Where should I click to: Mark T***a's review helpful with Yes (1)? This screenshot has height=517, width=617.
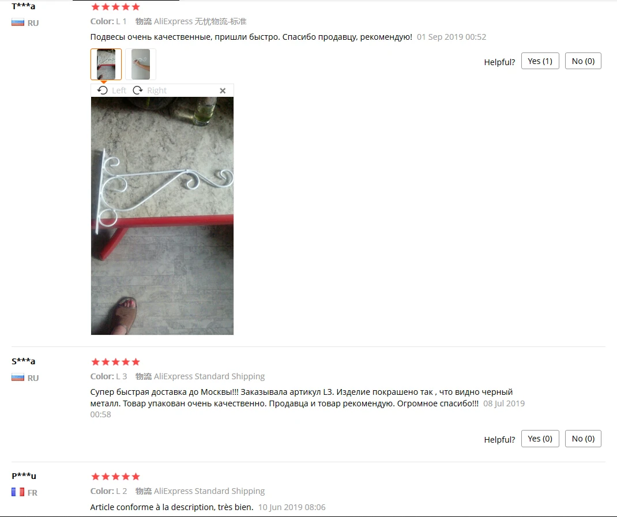(x=540, y=61)
